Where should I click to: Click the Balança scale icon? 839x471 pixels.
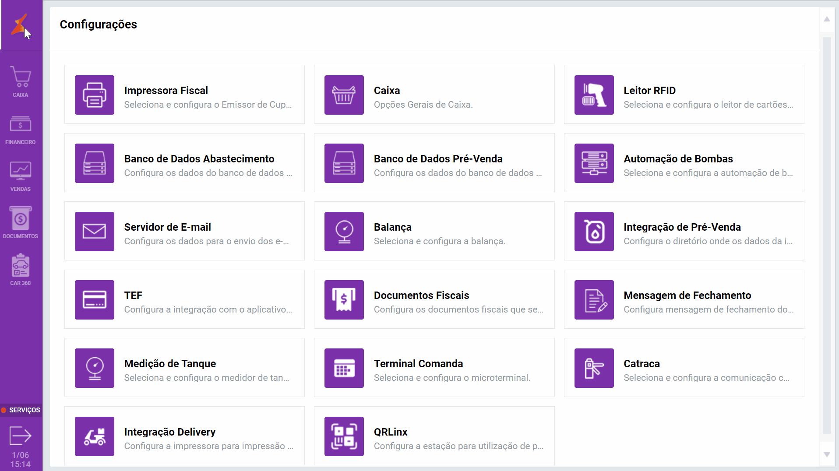(x=344, y=232)
